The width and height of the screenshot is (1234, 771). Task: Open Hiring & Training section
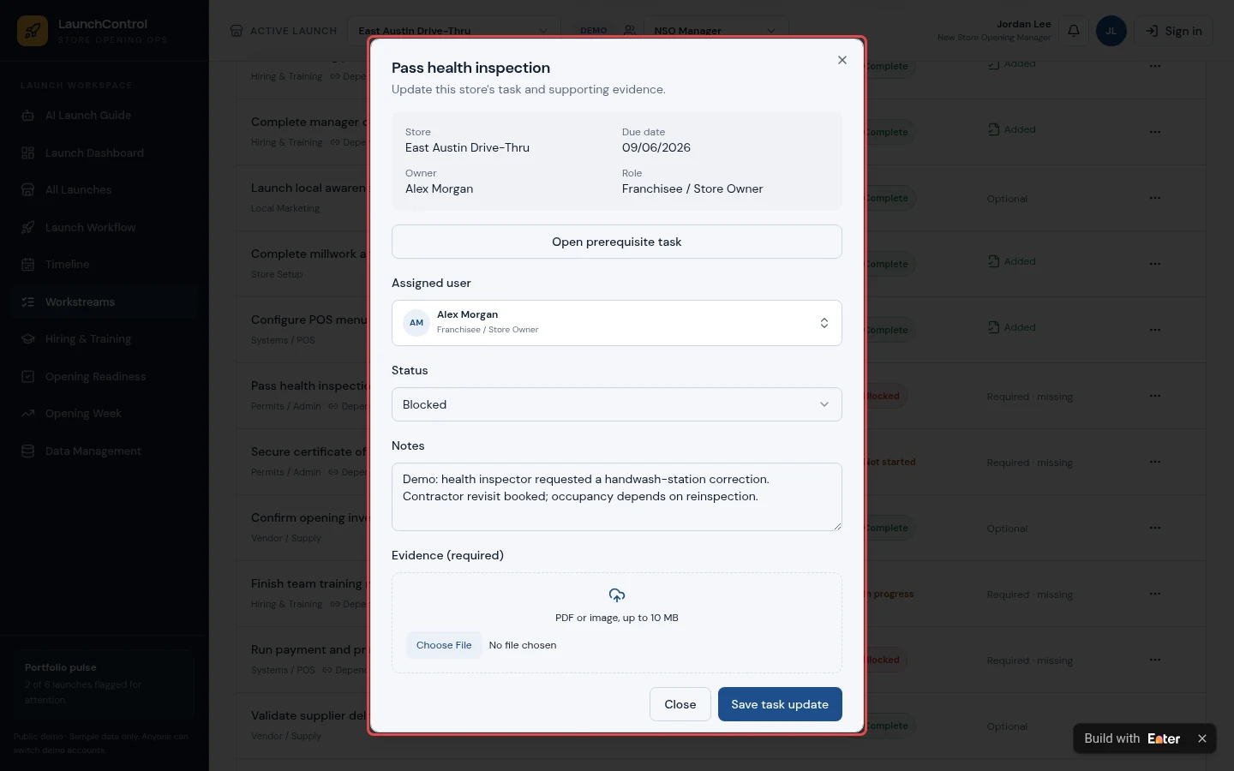tap(104, 339)
